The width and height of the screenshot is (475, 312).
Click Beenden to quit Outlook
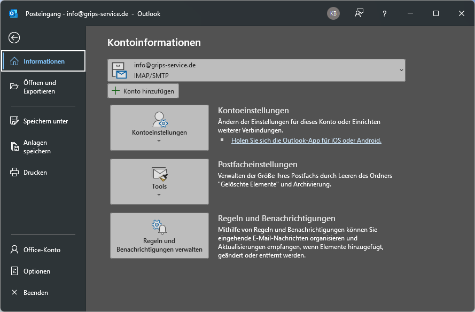click(43, 293)
